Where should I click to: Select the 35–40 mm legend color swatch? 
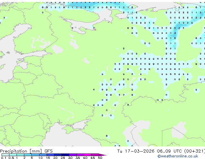click(x=80, y=155)
